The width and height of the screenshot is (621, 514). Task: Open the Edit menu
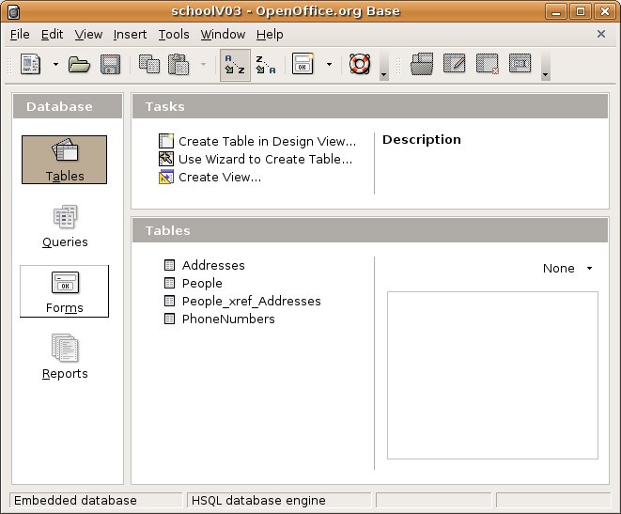(52, 35)
